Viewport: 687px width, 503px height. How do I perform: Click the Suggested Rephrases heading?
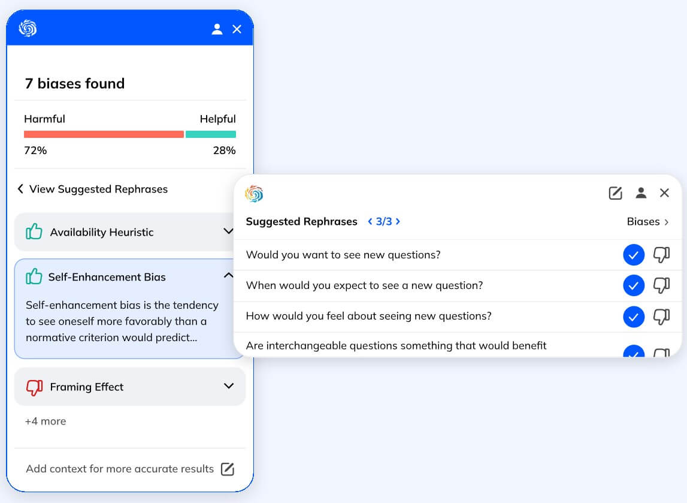[x=301, y=221]
